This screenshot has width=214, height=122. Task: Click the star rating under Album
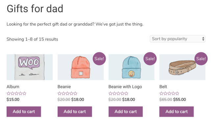point(16,93)
